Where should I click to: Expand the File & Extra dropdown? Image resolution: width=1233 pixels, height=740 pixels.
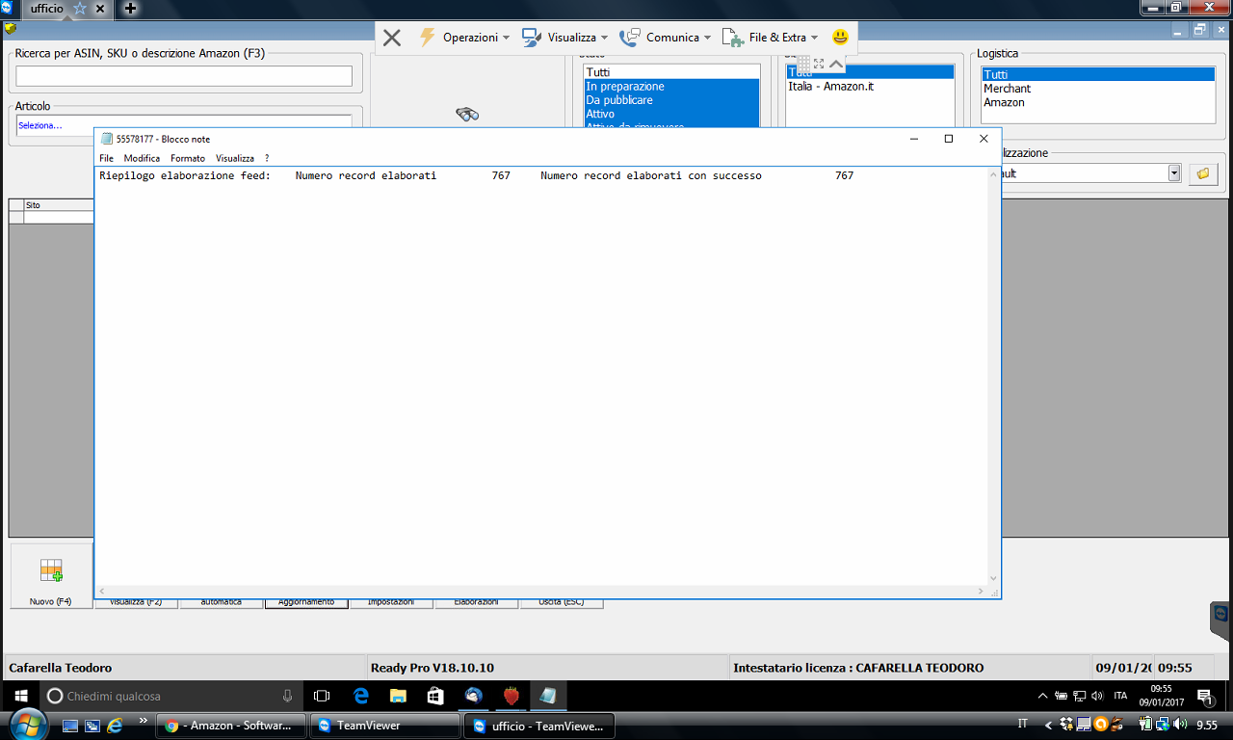770,38
